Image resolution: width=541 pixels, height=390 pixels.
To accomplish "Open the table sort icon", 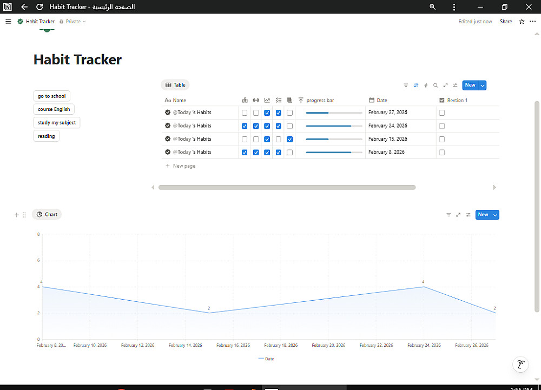I will (x=415, y=85).
